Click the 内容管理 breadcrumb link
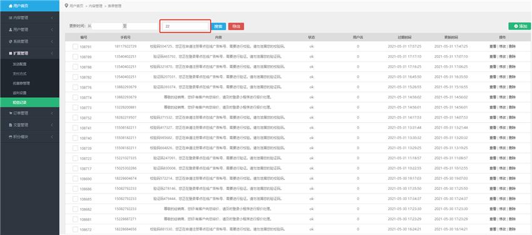532x235 pixels. (95, 6)
